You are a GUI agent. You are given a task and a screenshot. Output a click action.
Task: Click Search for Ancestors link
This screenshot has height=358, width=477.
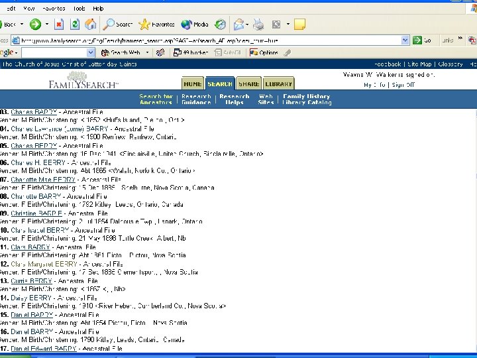(x=156, y=99)
